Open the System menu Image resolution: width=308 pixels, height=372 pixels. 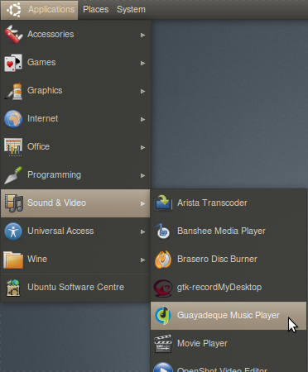(x=131, y=10)
